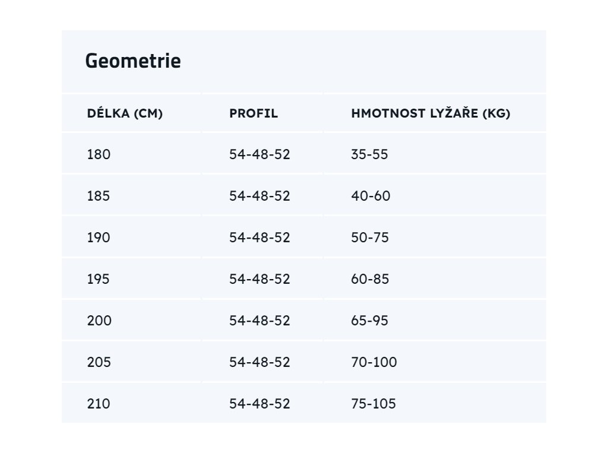Click the 190 length cell

pos(99,237)
